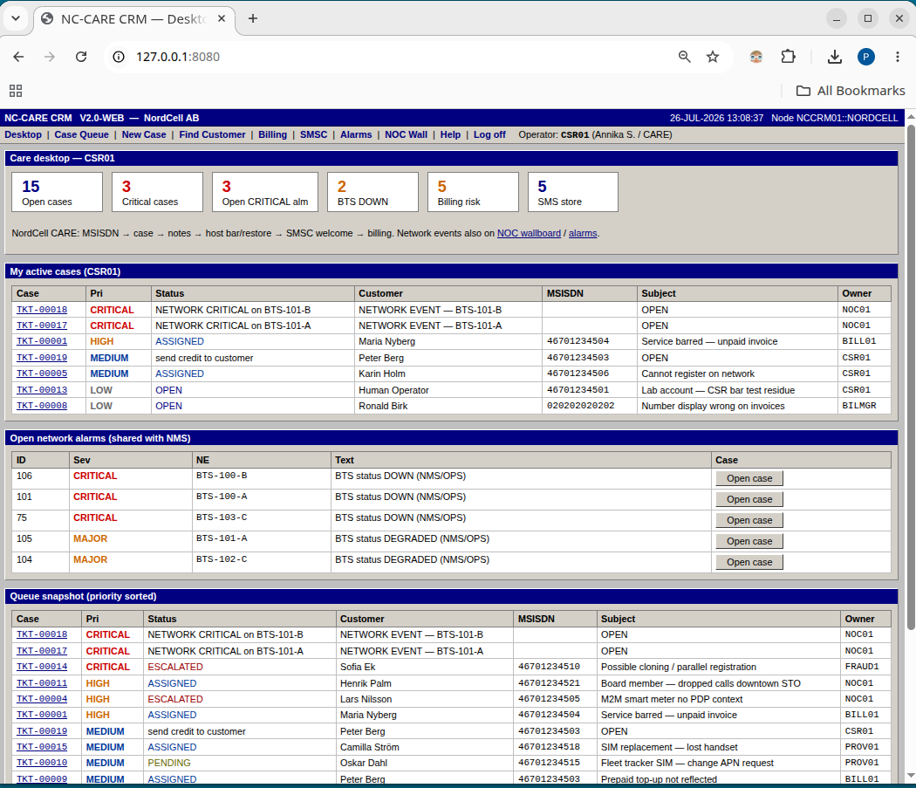Open the Help menu item
916x788 pixels.
click(450, 134)
